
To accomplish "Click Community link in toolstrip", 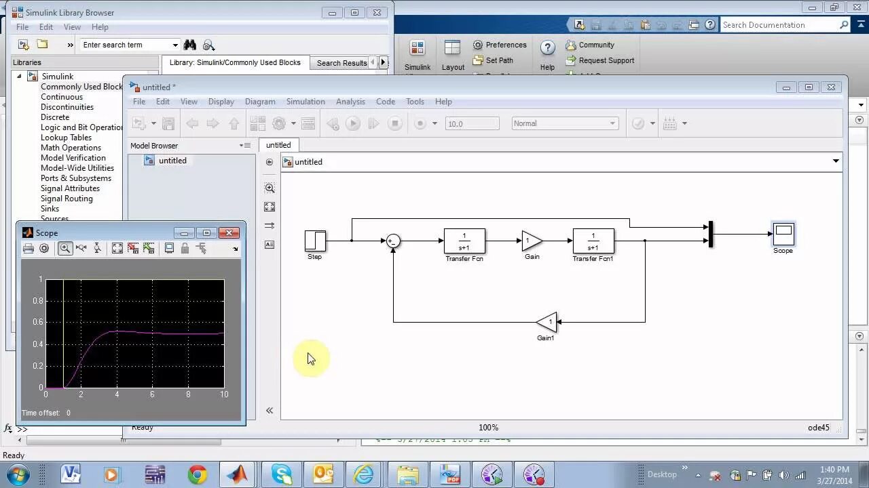I will tap(590, 45).
